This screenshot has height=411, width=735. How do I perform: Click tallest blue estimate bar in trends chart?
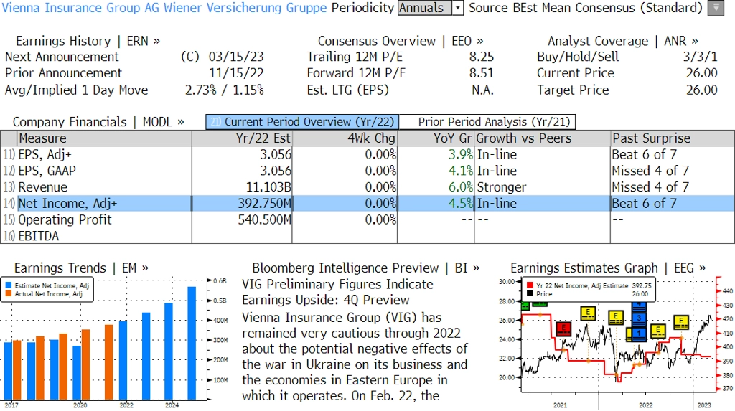[x=191, y=343]
